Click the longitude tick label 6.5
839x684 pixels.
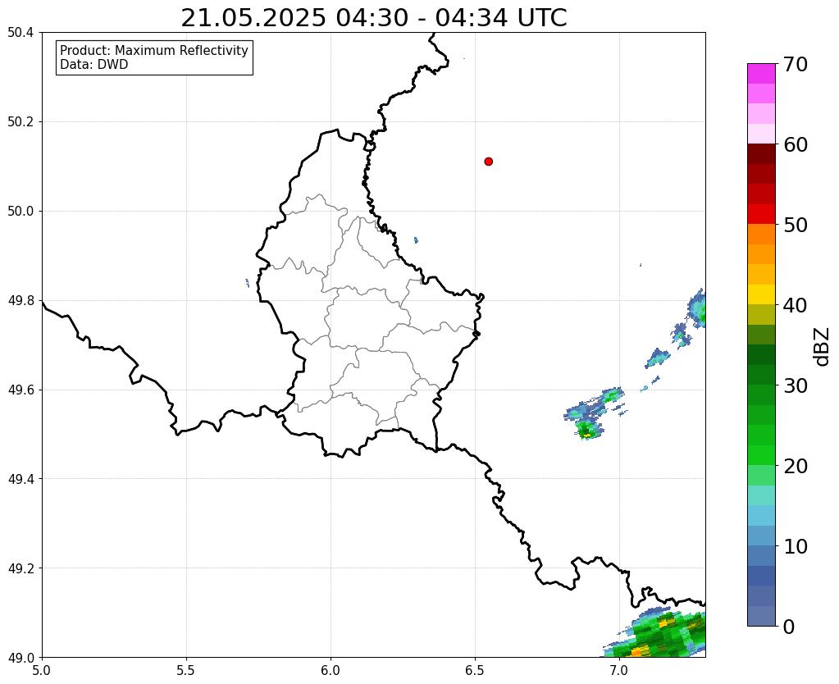(x=475, y=670)
